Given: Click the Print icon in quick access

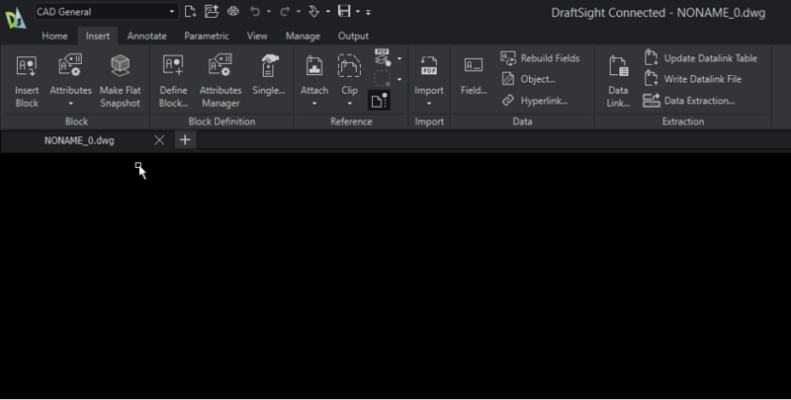Looking at the screenshot, I should [x=233, y=11].
